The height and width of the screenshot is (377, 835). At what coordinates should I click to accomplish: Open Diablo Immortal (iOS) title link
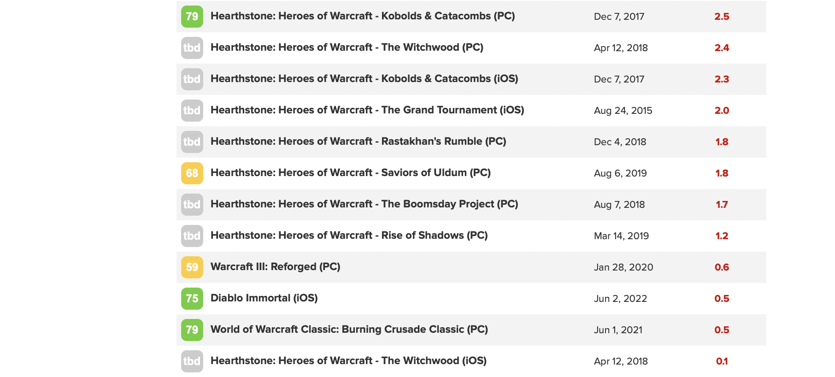tap(264, 298)
